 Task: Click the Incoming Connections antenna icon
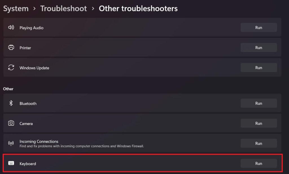coord(11,143)
